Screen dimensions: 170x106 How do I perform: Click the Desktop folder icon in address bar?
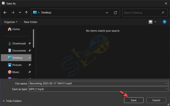point(35,12)
